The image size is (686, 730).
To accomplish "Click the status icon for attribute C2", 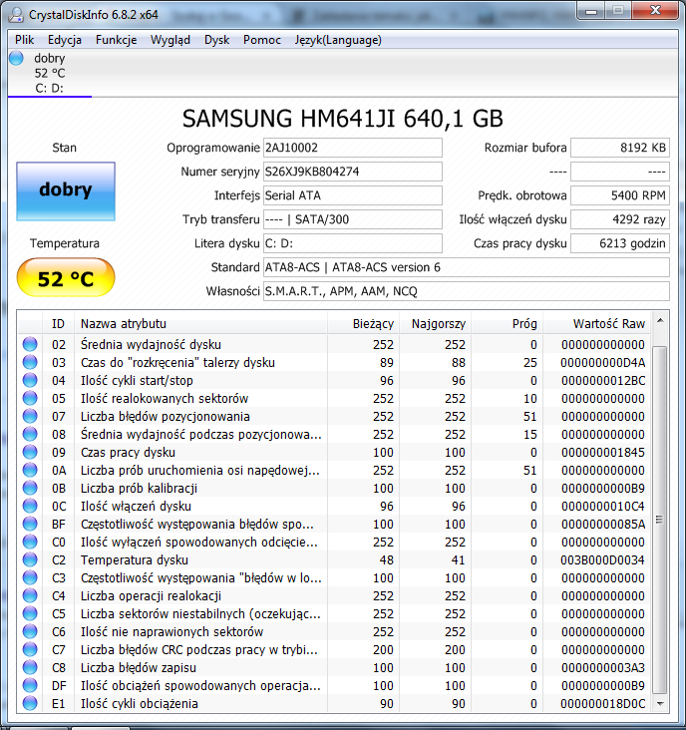I will 30,559.
